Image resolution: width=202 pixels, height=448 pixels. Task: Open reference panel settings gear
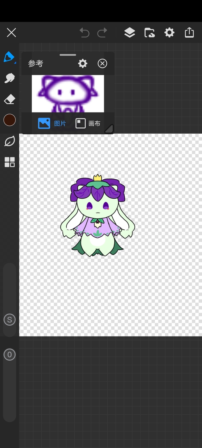83,64
